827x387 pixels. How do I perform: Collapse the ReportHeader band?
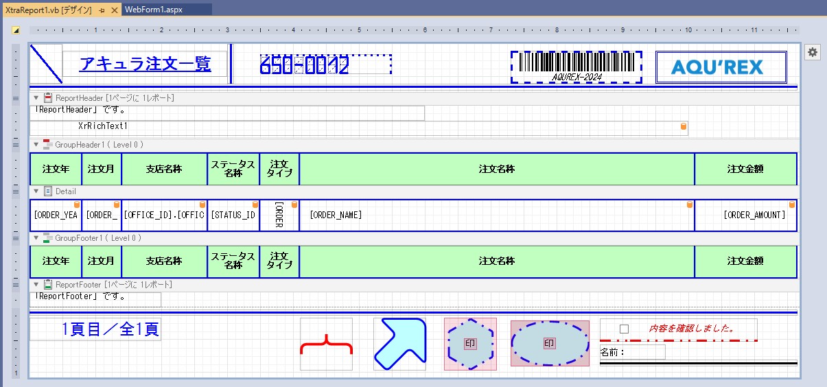[36, 98]
